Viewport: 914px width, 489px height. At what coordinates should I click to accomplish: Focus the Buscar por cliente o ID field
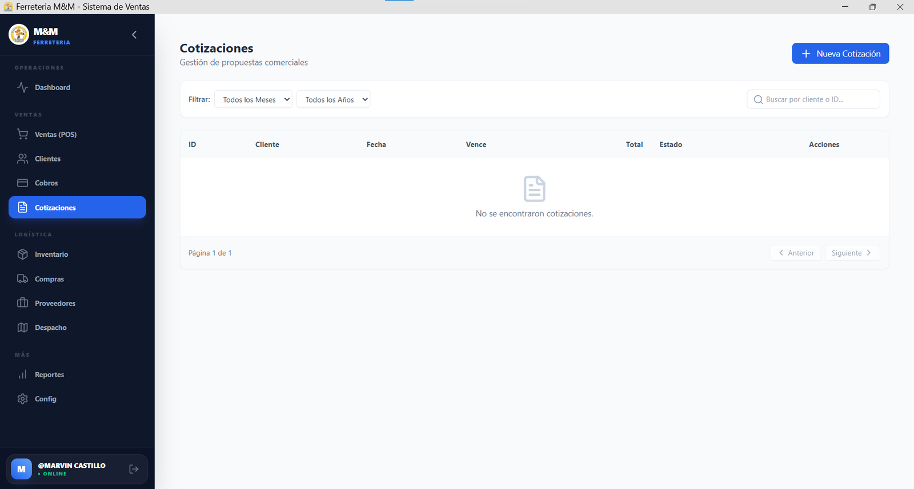point(813,99)
